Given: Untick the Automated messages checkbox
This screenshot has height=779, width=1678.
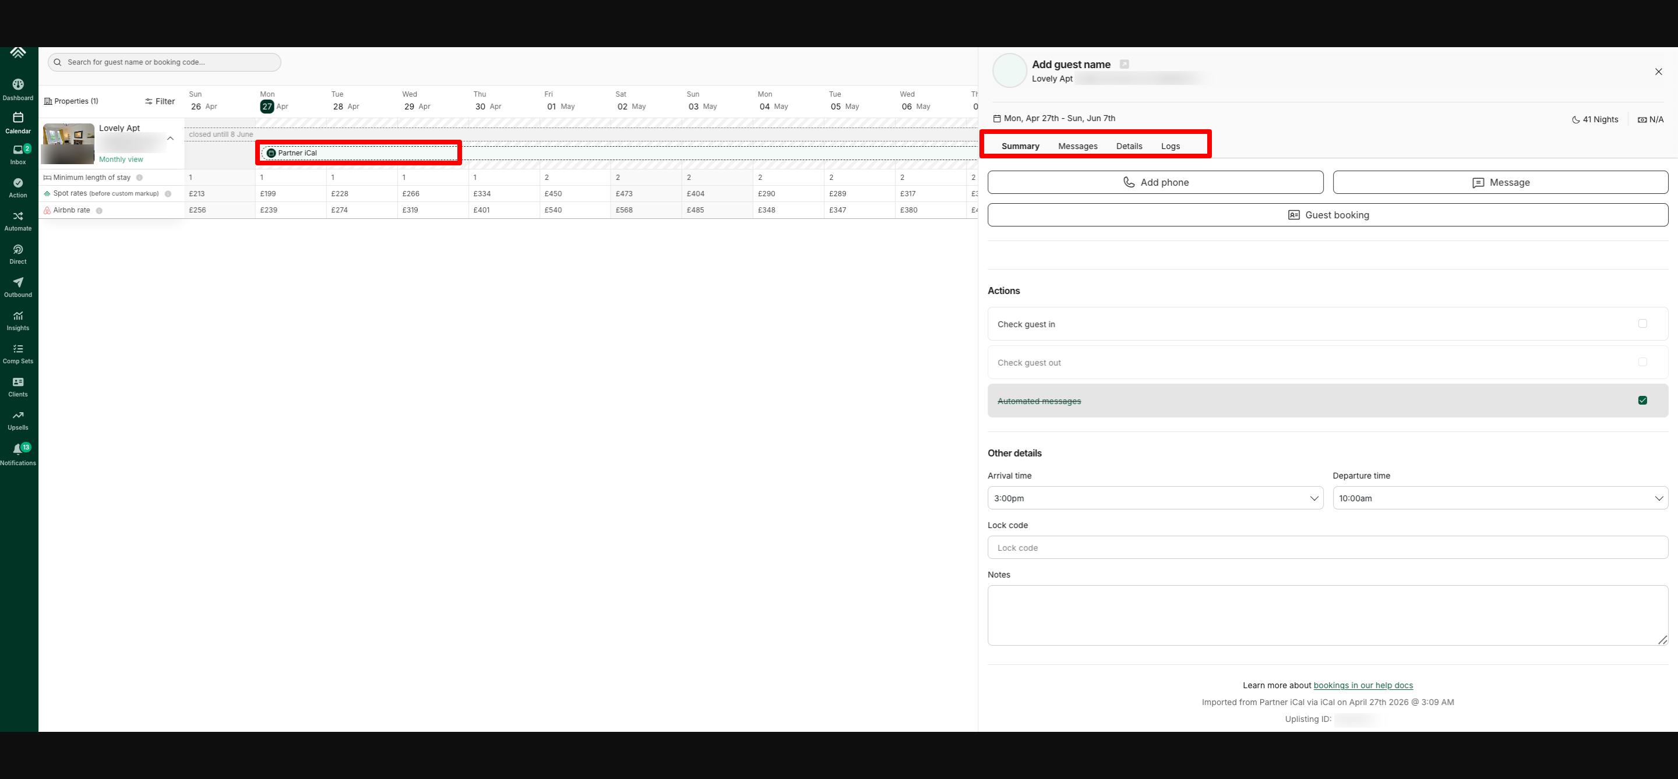Looking at the screenshot, I should point(1642,400).
